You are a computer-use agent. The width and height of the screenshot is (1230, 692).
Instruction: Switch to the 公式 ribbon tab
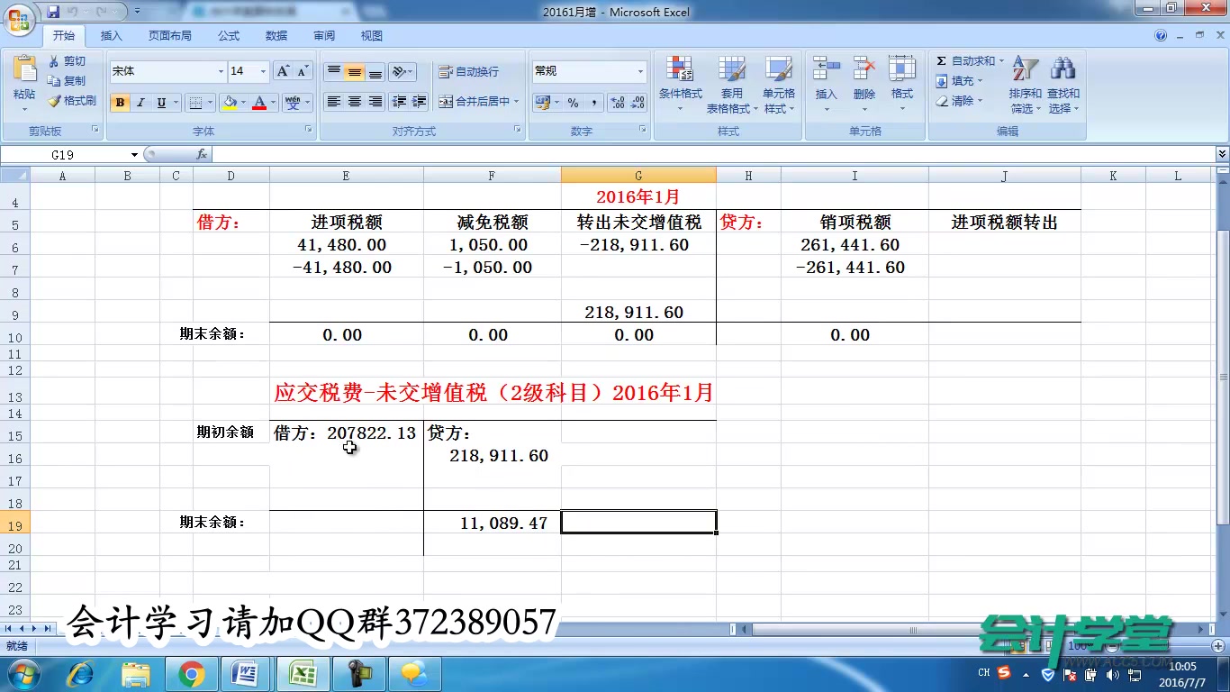pos(228,35)
